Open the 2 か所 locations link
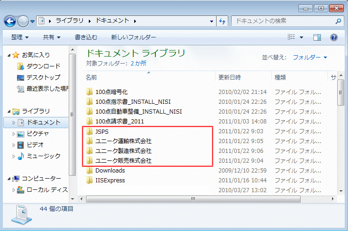 click(x=138, y=63)
